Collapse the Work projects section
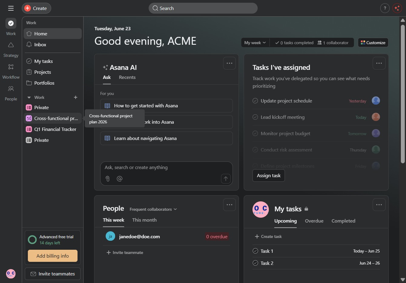 [x=29, y=97]
